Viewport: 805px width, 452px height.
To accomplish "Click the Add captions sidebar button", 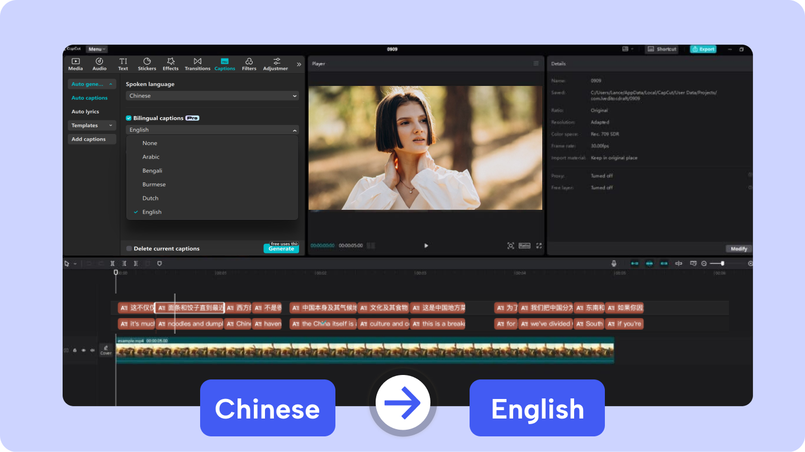I will (92, 140).
